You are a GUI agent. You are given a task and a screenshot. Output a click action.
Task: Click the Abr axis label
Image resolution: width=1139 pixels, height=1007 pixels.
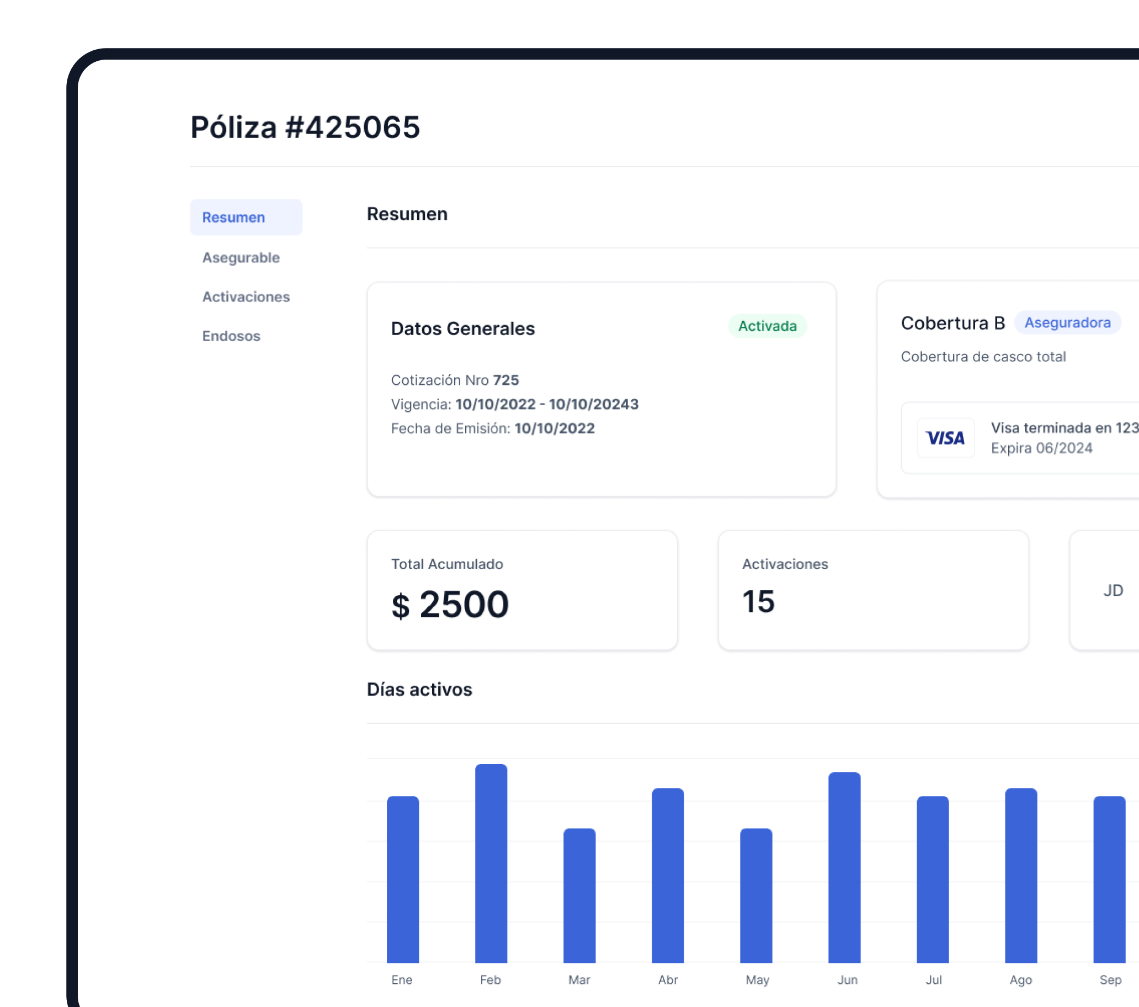668,980
